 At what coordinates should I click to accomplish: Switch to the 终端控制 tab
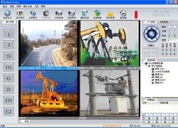tap(164, 22)
